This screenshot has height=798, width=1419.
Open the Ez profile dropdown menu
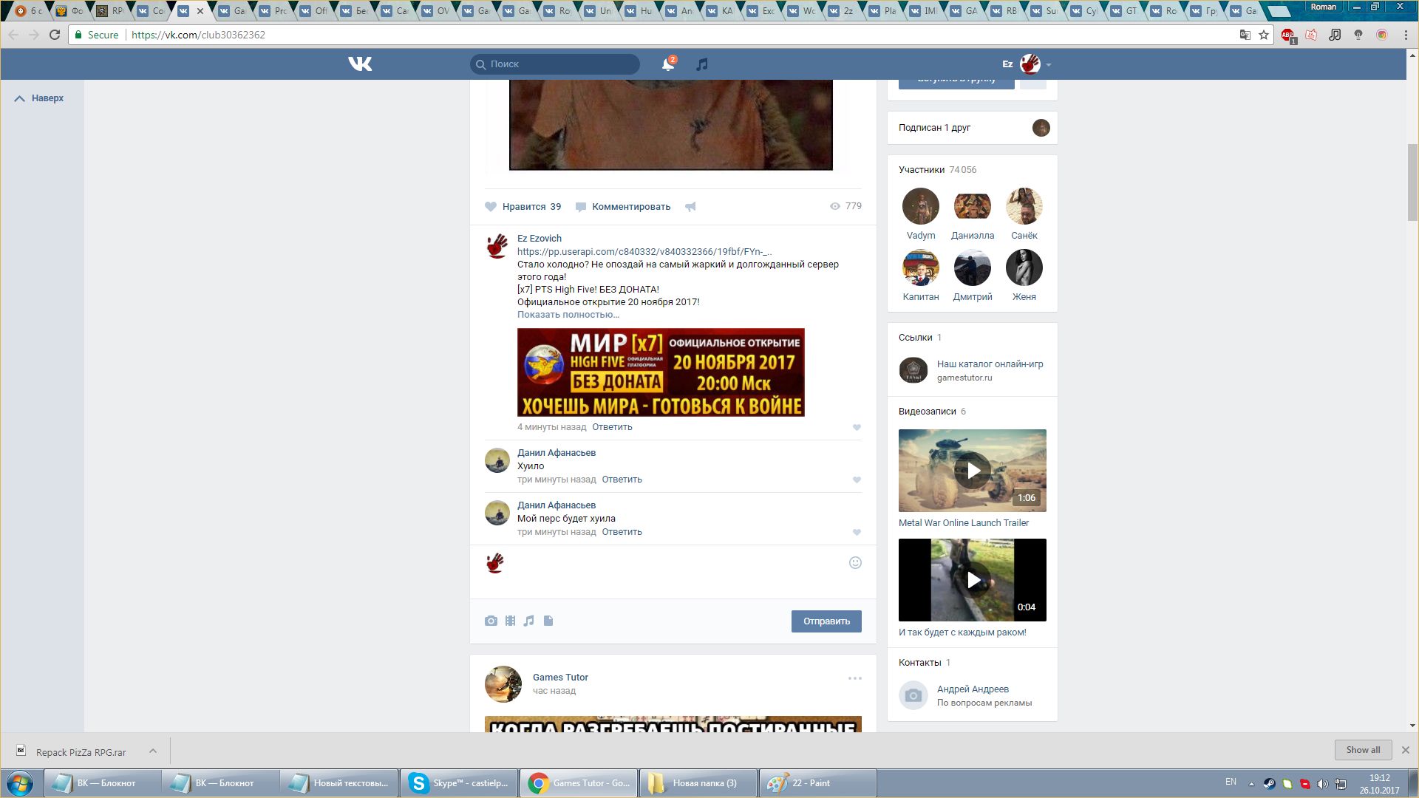click(x=1027, y=64)
